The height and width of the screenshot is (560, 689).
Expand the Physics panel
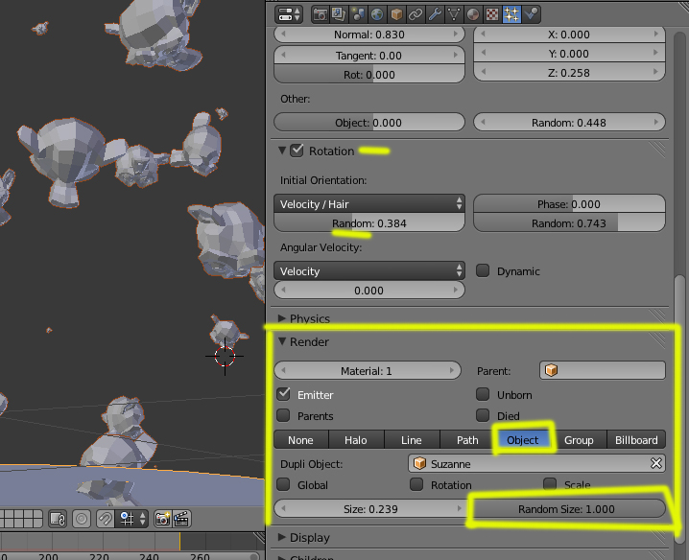pos(282,318)
